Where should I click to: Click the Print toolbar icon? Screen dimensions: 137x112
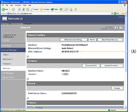(x=71, y=9)
